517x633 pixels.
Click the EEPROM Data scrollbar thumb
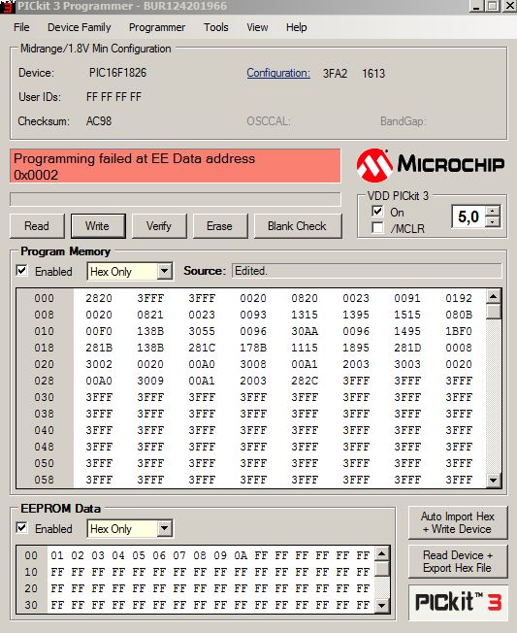click(382, 569)
